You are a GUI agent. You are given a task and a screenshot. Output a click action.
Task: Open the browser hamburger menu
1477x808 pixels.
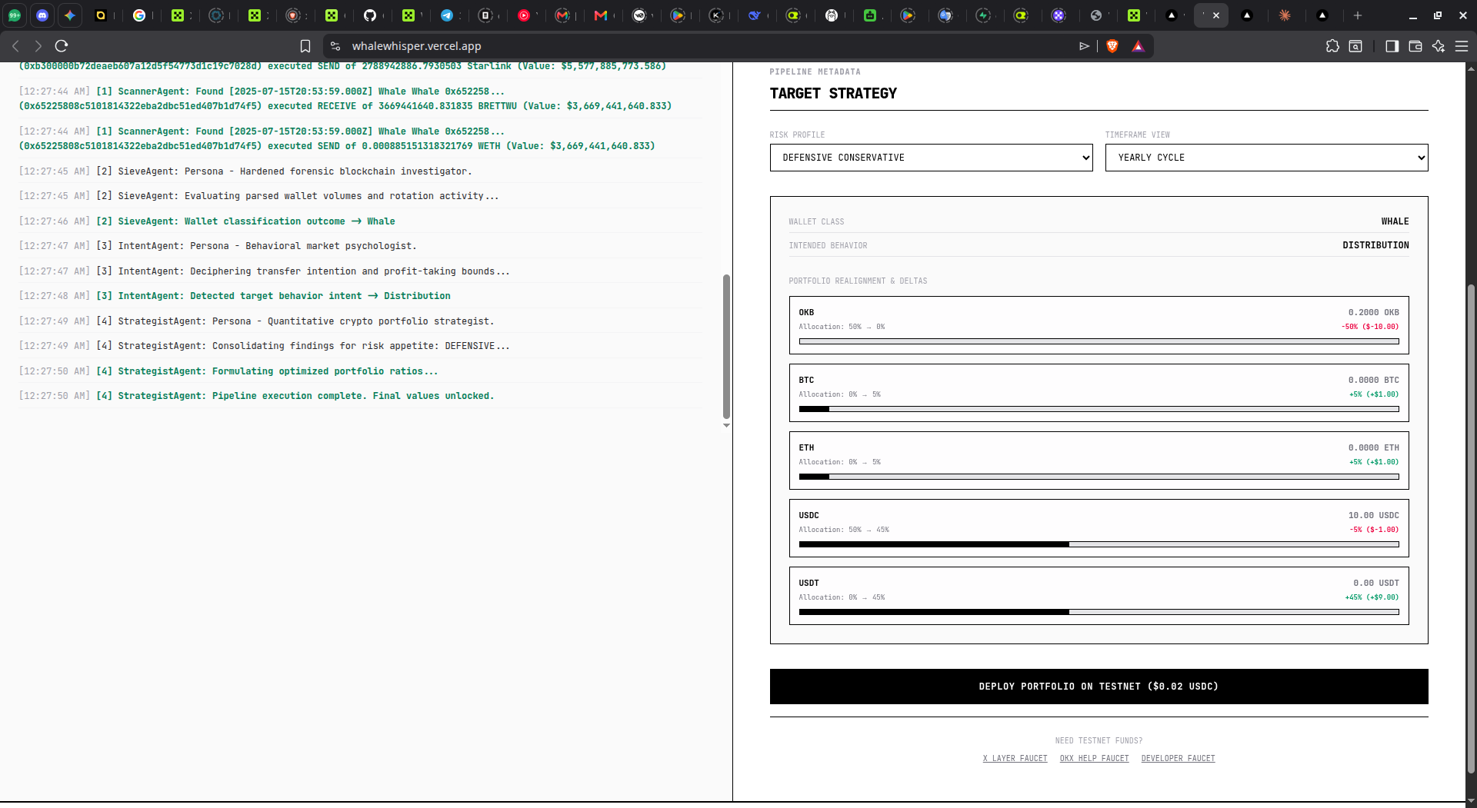[1462, 46]
